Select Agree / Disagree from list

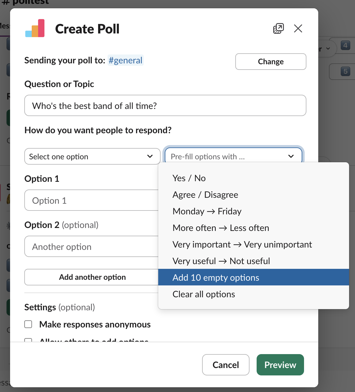pos(205,195)
